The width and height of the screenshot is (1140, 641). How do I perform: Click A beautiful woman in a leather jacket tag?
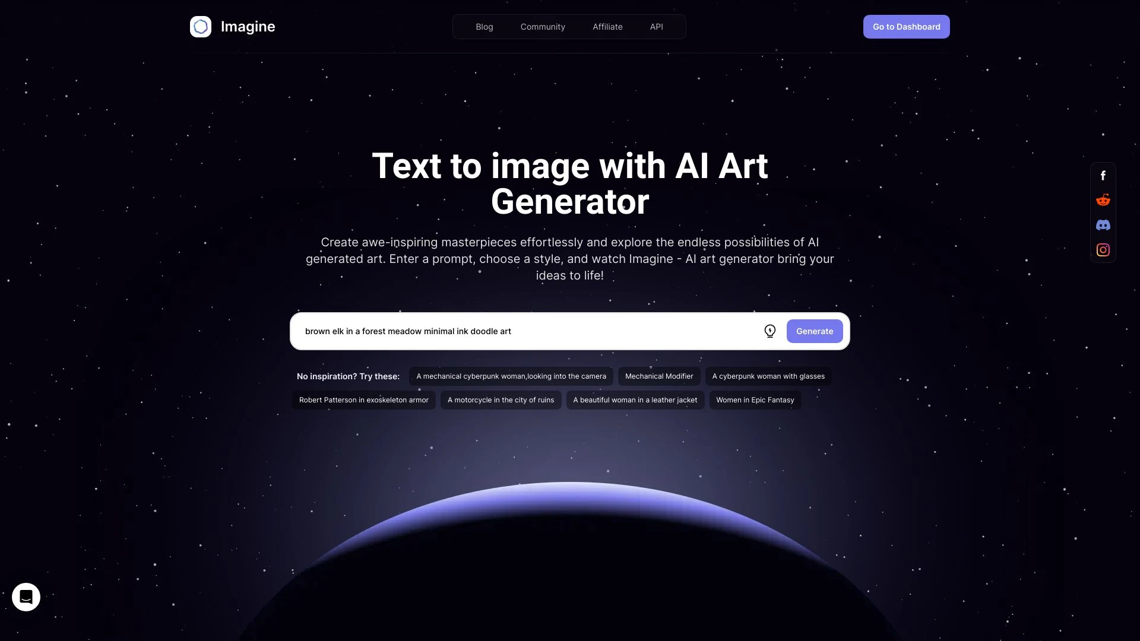pyautogui.click(x=635, y=400)
